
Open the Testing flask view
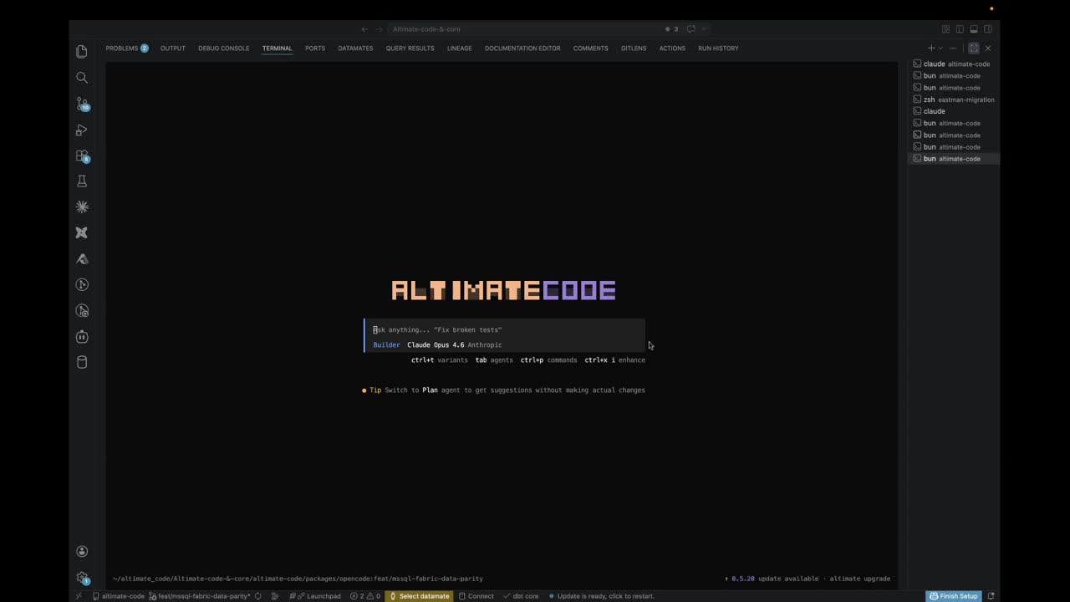[82, 181]
